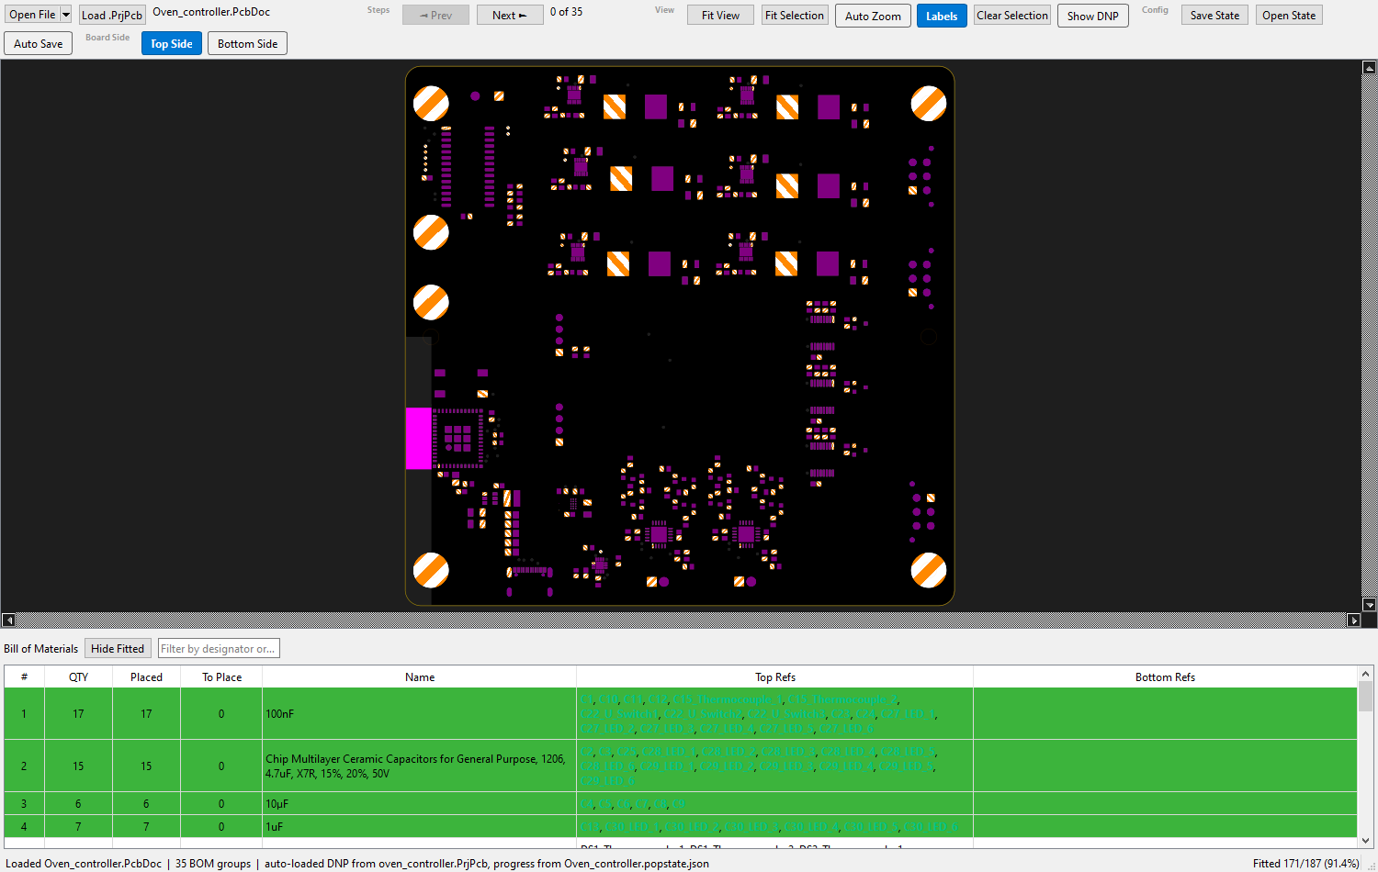Click Clear Selection button

coord(1012,15)
